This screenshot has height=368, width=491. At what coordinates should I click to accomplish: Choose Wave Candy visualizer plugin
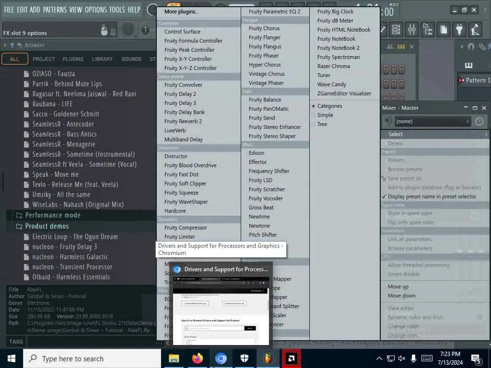332,84
